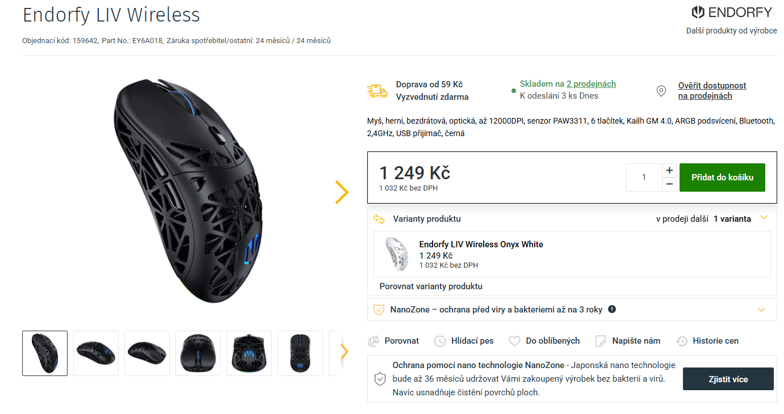
Task: Click the heart icon Do oblíbených
Action: coord(514,341)
